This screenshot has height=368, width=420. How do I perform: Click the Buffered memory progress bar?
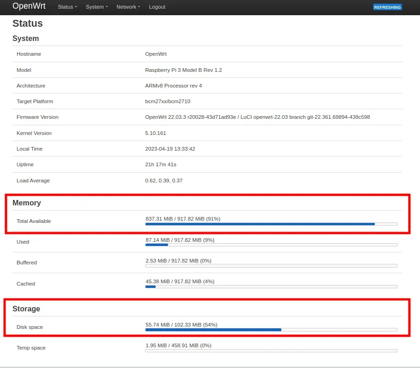click(x=271, y=266)
